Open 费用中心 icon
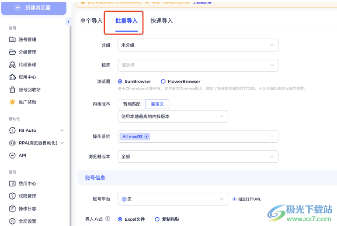 12,184
